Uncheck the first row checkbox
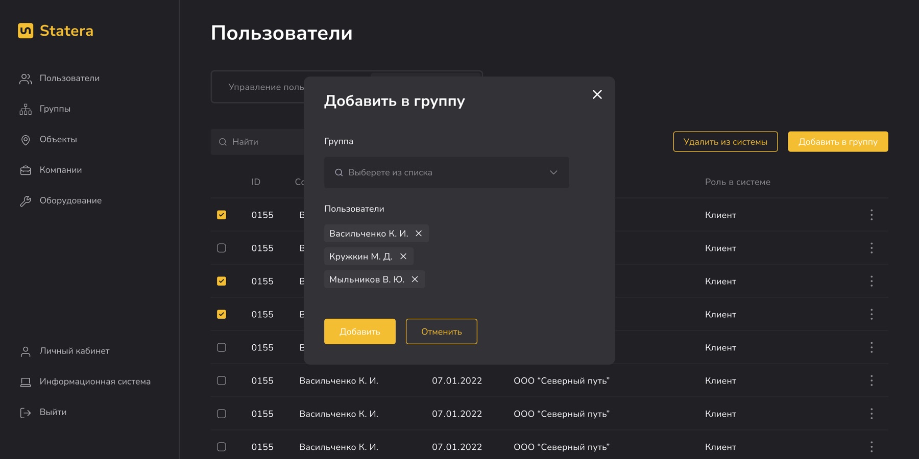Screen dimensions: 919x459 [x=222, y=215]
